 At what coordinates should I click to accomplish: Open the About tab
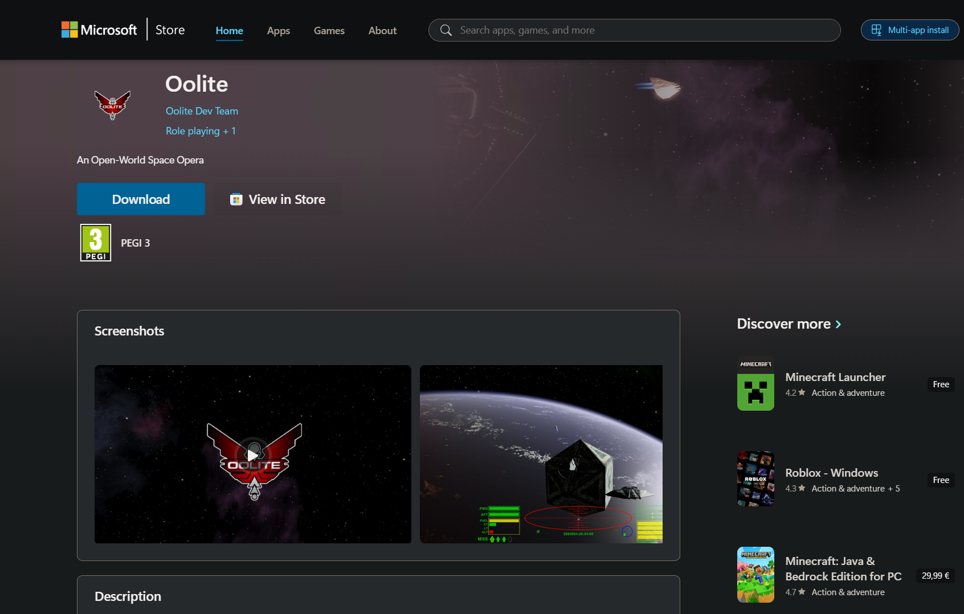click(x=382, y=31)
